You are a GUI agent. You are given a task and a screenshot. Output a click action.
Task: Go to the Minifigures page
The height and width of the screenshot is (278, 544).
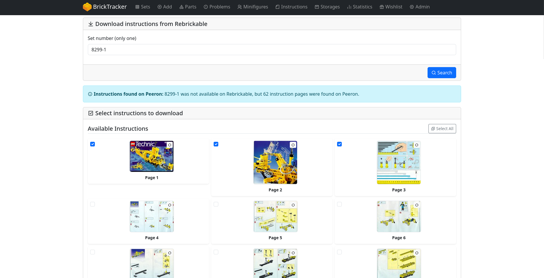pos(253,7)
